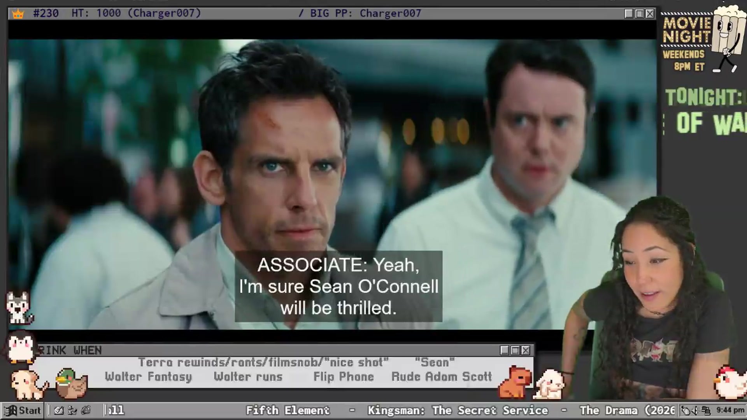Click the "Flip Phone" drinking rule

coord(344,376)
